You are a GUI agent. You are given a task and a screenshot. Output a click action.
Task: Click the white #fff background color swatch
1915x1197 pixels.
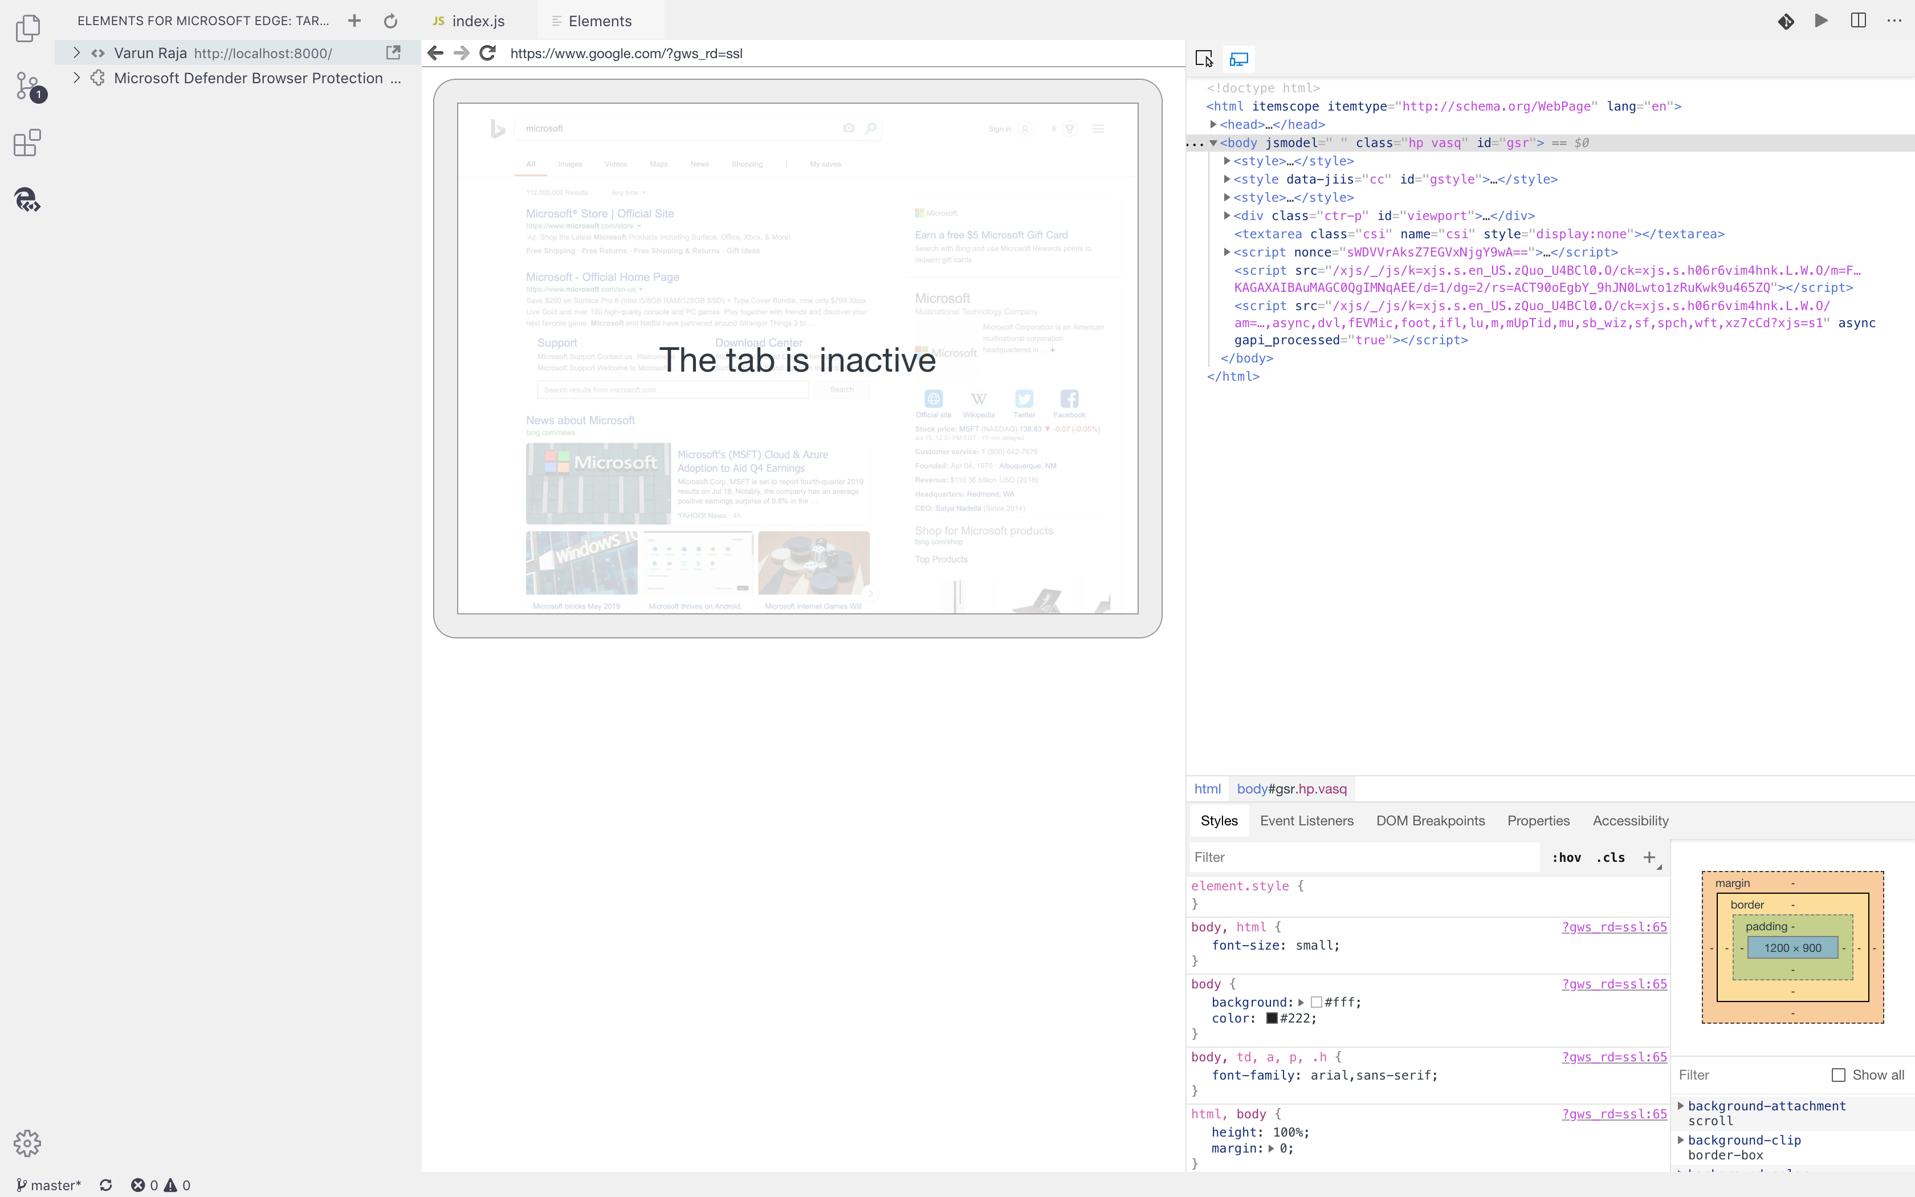tap(1316, 1002)
